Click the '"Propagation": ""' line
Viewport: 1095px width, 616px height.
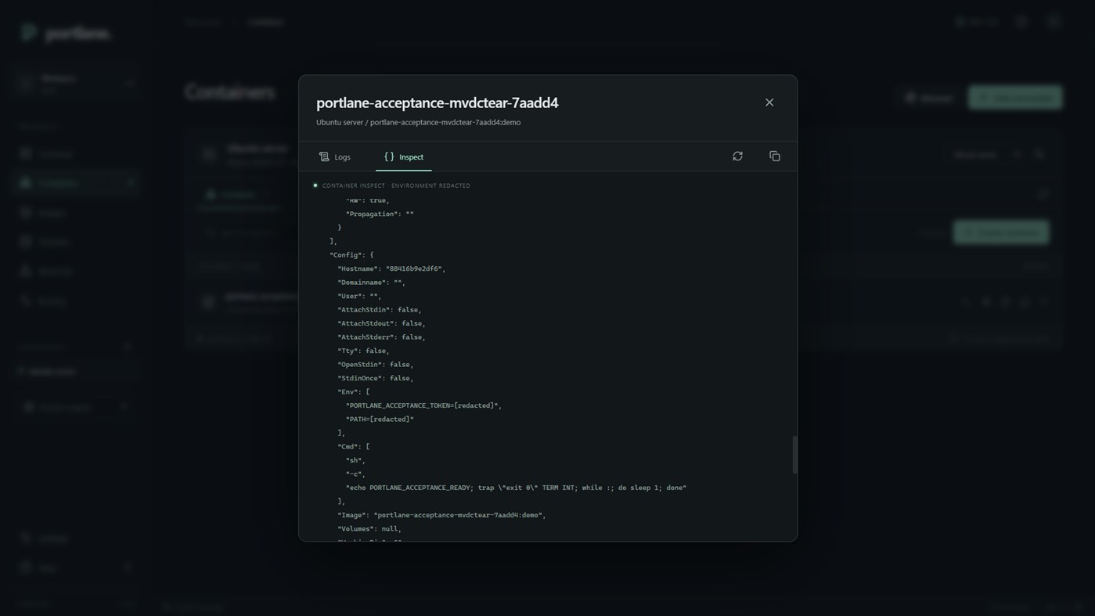click(x=380, y=214)
